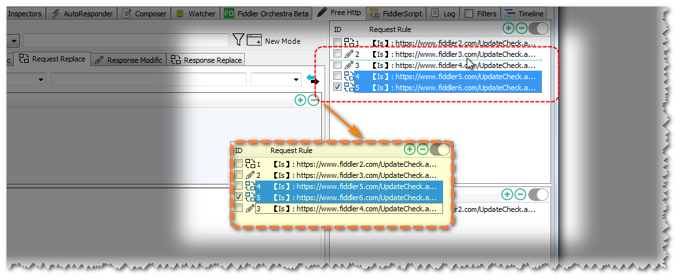Click the funnel filter icon
The width and height of the screenshot is (680, 280).
(x=238, y=40)
